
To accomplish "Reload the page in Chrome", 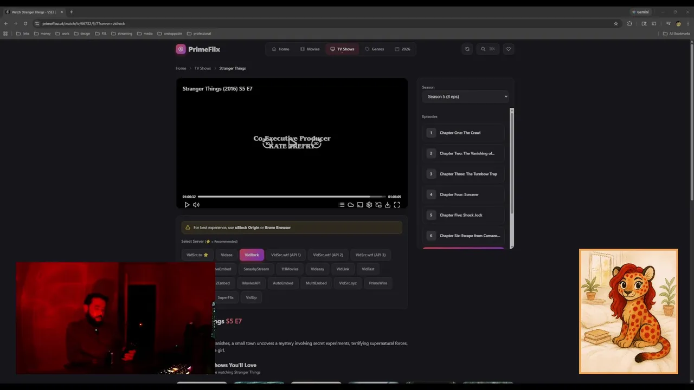I will (x=25, y=23).
